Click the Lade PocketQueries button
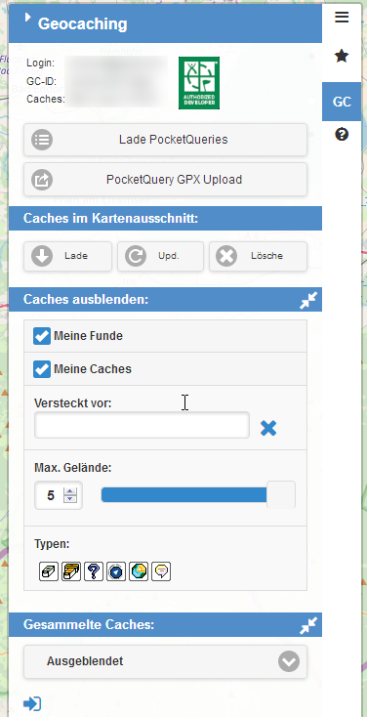The image size is (367, 717). pyautogui.click(x=166, y=140)
